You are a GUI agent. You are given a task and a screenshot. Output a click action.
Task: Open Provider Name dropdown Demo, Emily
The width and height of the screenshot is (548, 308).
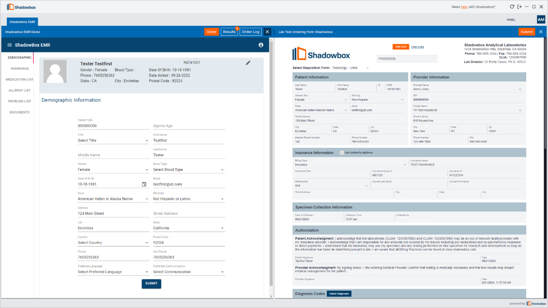tap(467, 89)
